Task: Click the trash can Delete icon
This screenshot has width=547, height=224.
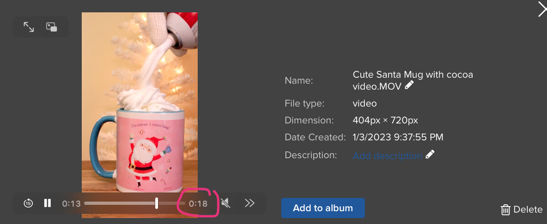Action: click(505, 210)
